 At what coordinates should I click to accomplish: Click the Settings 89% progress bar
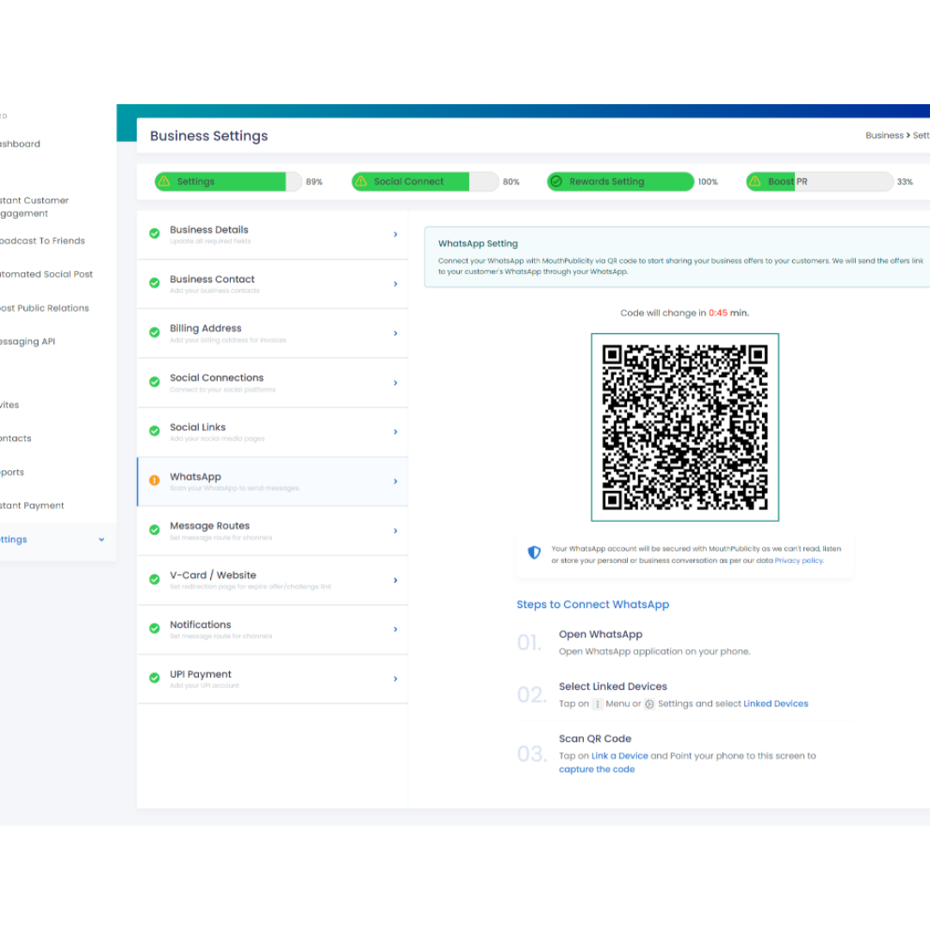tap(228, 182)
